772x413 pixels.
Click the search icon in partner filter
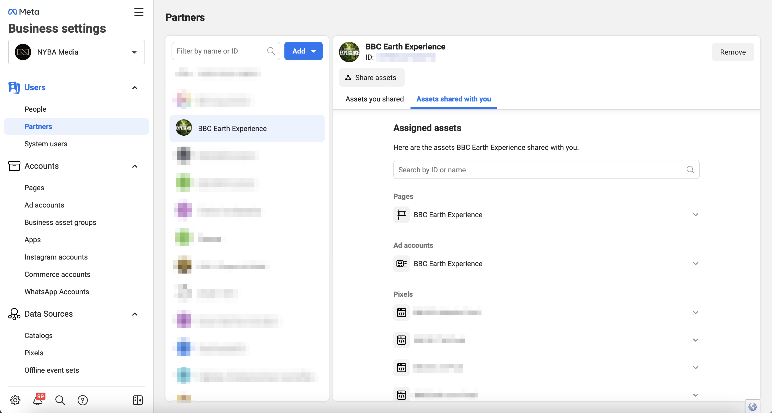click(271, 51)
